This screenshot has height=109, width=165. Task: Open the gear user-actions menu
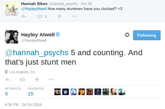point(127,35)
